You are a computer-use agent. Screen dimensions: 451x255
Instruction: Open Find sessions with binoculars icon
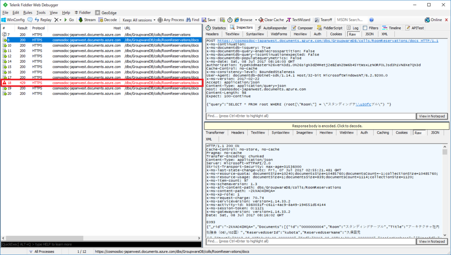click(192, 20)
